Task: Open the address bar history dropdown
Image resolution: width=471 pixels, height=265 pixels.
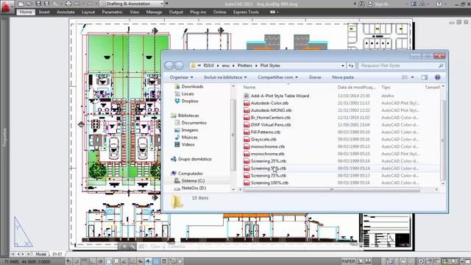Action: click(x=343, y=66)
